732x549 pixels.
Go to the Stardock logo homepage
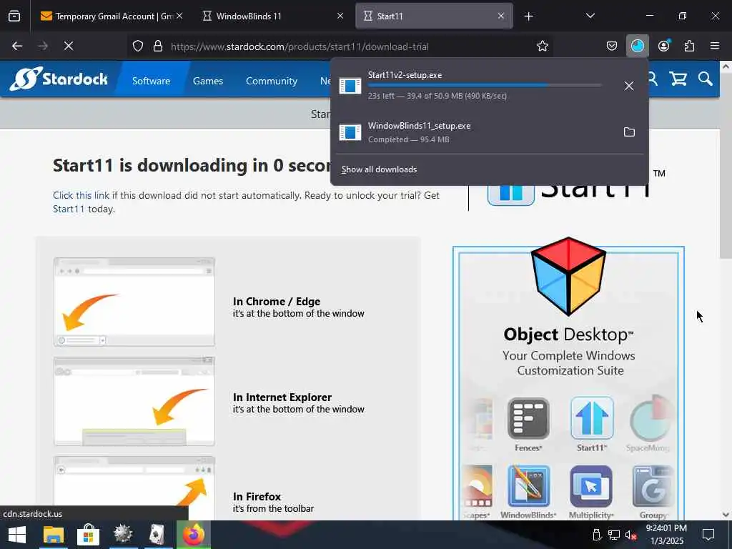click(59, 79)
